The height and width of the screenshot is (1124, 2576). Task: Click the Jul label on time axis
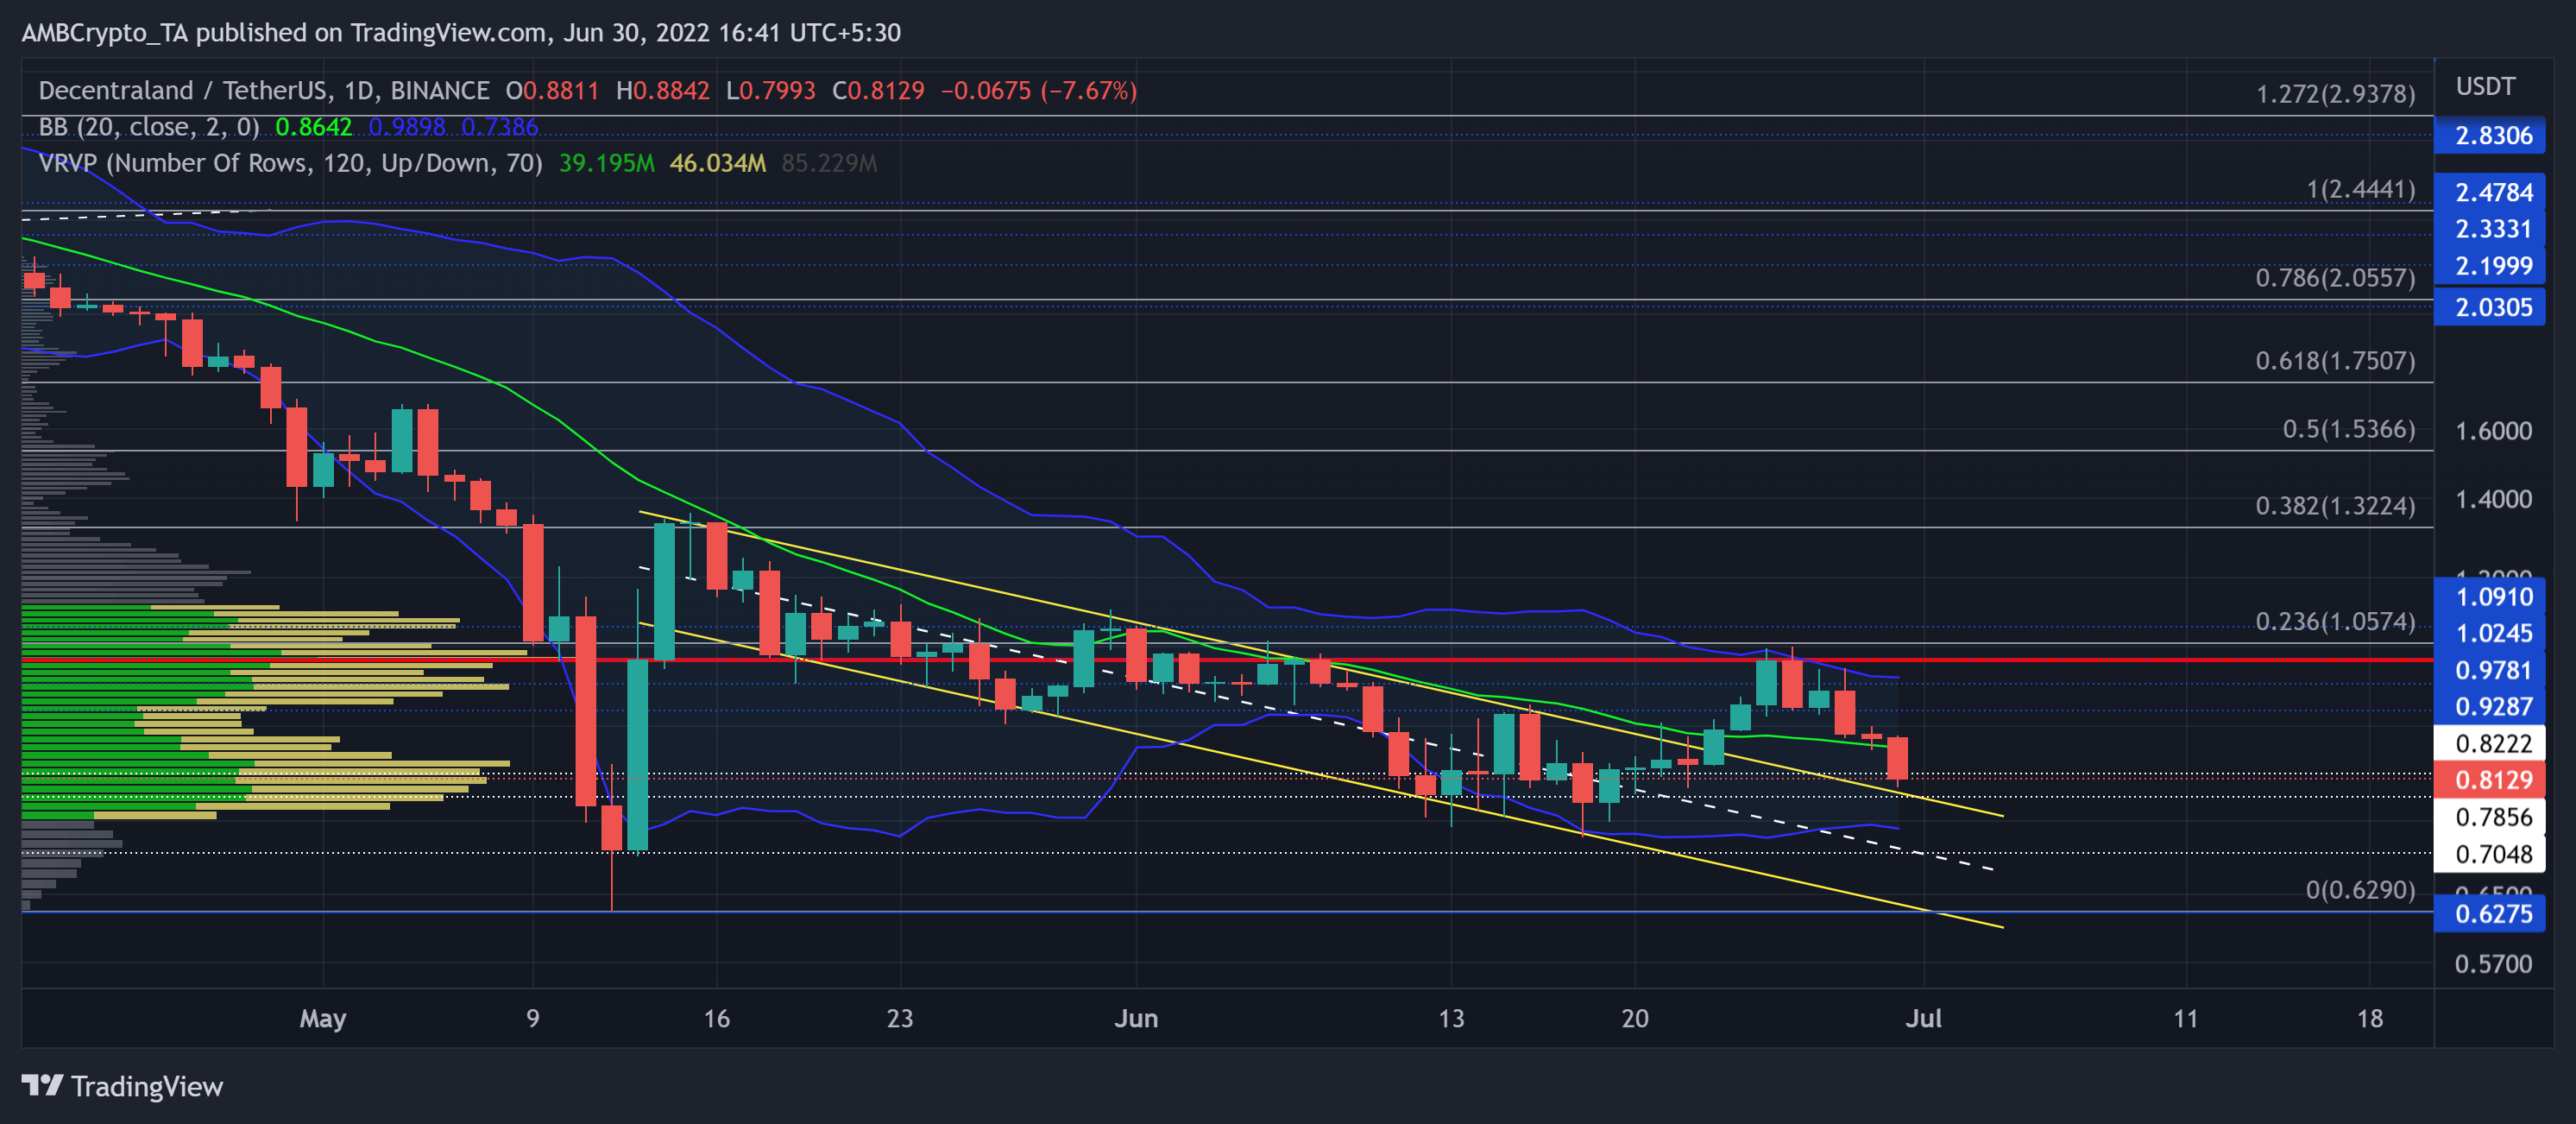point(1923,1018)
